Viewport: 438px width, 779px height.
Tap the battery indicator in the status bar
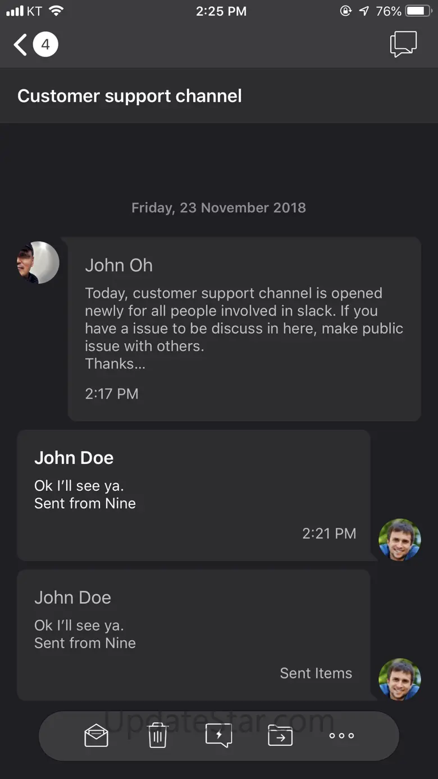click(x=418, y=11)
